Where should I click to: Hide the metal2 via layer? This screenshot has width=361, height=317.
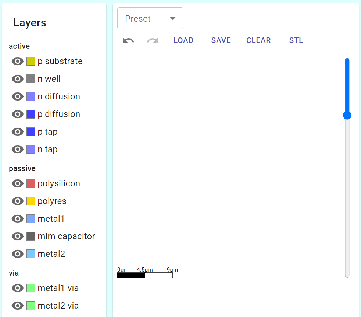(18, 306)
